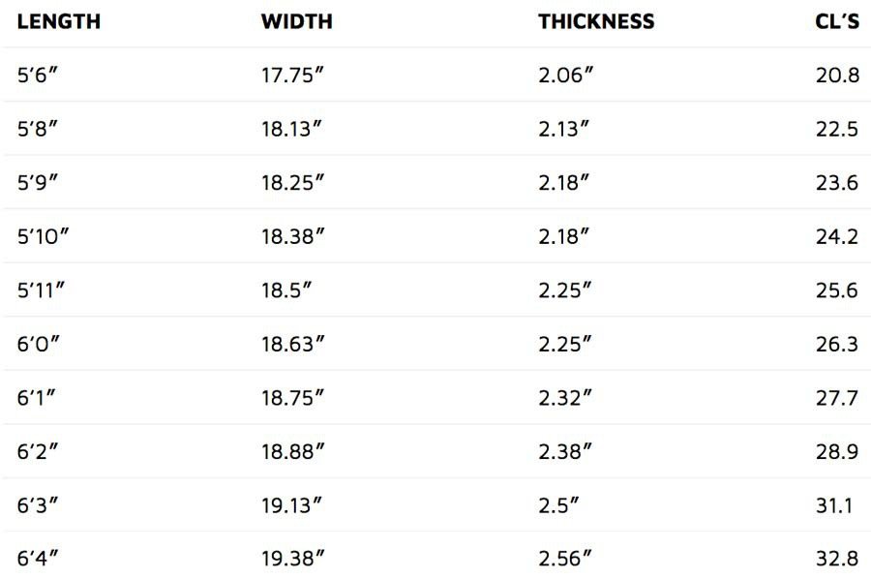Select the 6'2" length cell

tap(37, 452)
